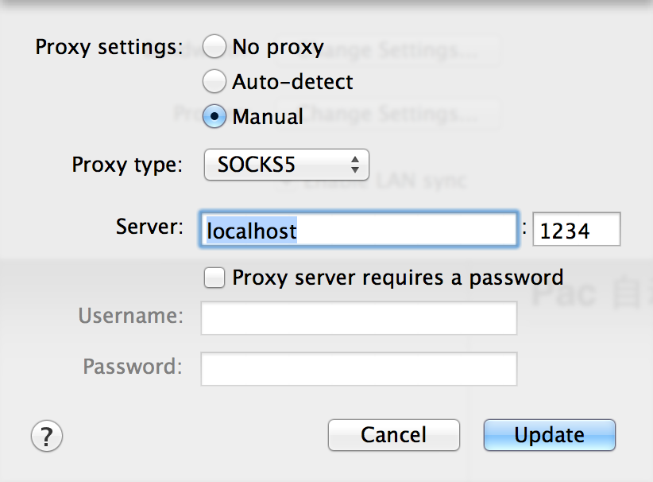This screenshot has height=482, width=653.
Task: Click the "No proxy" label text
Action: click(x=278, y=47)
